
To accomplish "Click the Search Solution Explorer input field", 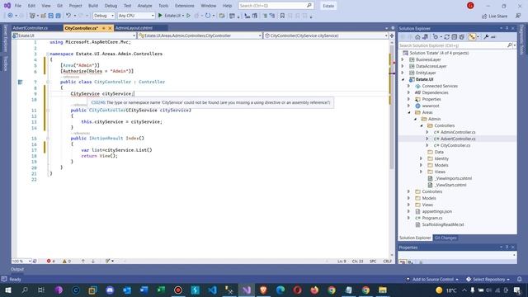I will 453,45.
